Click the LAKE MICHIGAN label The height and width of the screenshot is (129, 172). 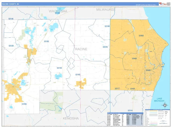coord(159,100)
